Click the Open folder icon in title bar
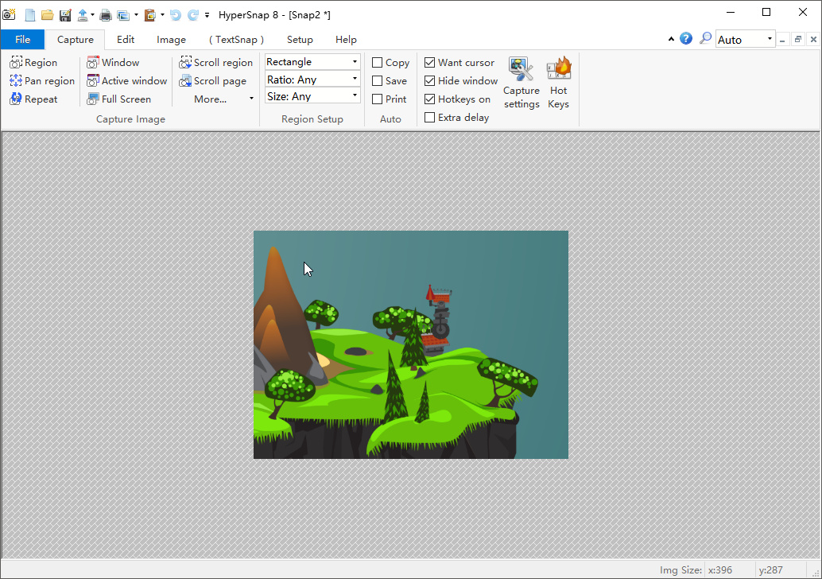This screenshot has height=579, width=822. coord(47,15)
